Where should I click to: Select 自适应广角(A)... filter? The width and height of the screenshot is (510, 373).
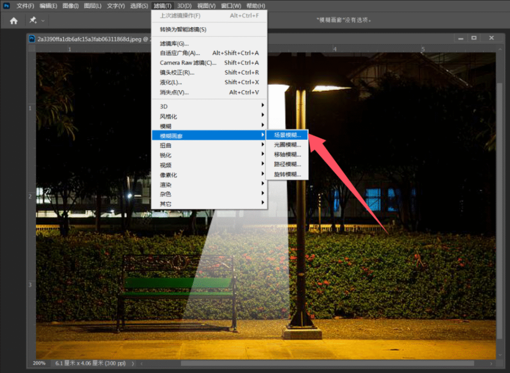click(210, 53)
